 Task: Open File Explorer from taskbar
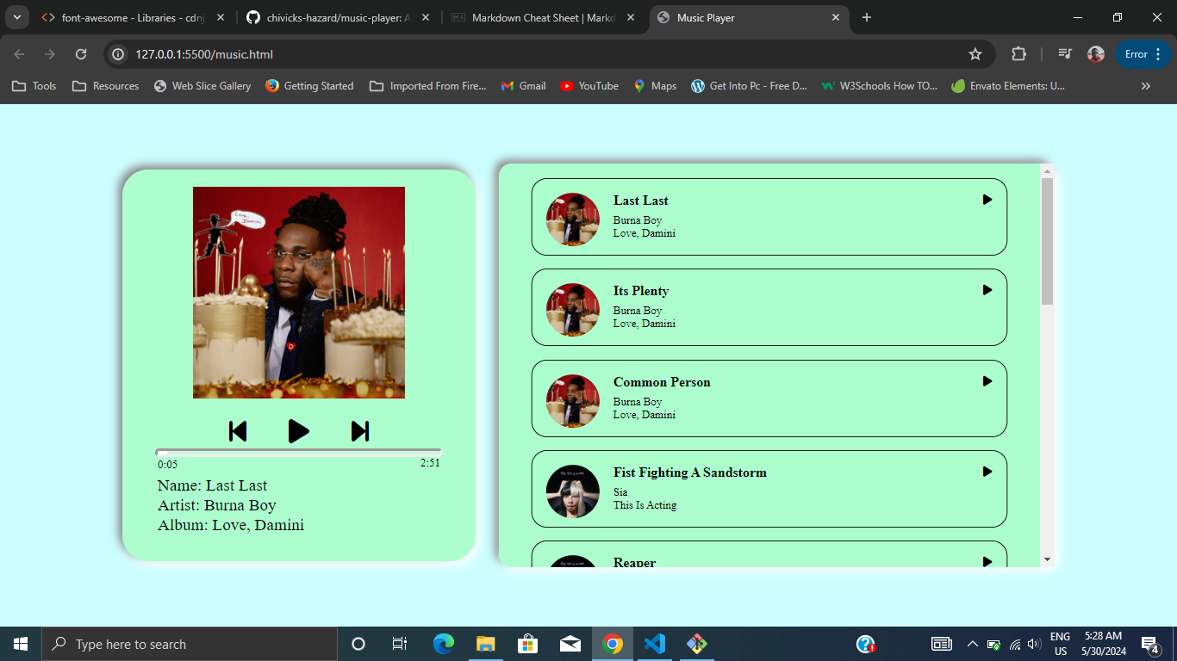pyautogui.click(x=486, y=644)
